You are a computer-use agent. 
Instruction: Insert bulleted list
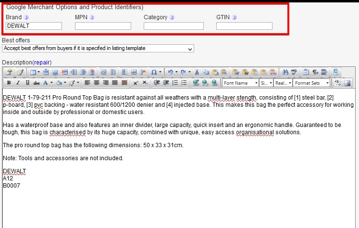coord(184,83)
